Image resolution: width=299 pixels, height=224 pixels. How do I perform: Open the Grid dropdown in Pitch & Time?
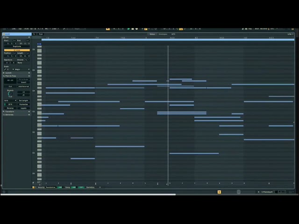(10, 101)
